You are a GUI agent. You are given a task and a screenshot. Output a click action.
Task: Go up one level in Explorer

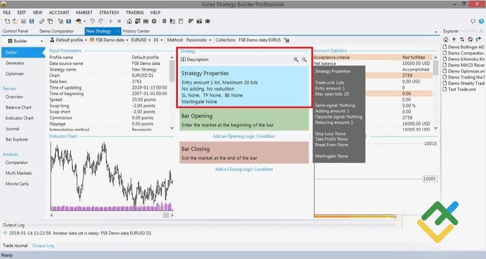454,39
